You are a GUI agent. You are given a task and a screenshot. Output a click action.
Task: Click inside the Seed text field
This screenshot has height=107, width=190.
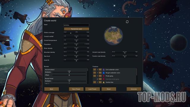(77, 25)
